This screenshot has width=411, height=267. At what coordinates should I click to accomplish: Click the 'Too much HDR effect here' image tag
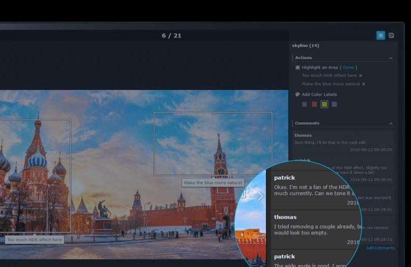[x=34, y=240]
